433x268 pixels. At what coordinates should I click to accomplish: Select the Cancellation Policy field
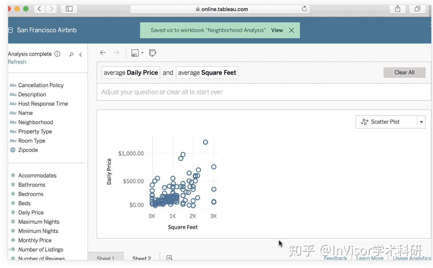point(41,85)
